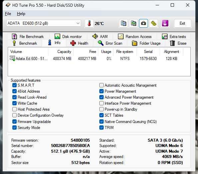Click the firmware version S4800105 value

coord(80,140)
